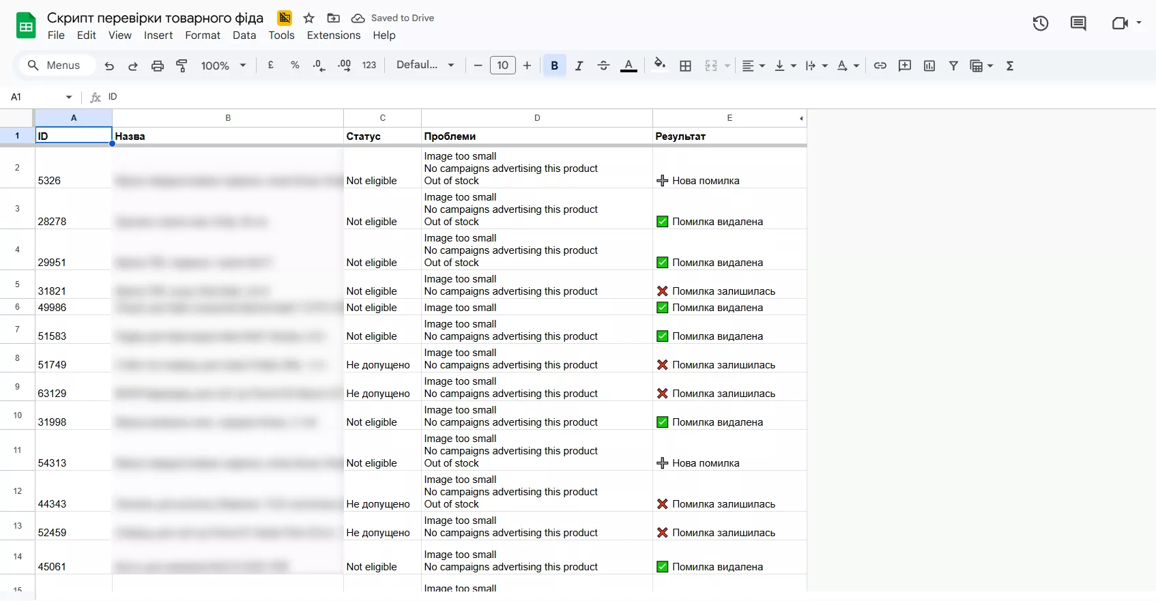
Task: Click the Create a filter icon
Action: tap(953, 66)
